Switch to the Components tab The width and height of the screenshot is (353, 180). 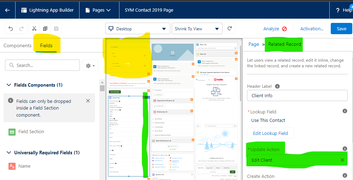coord(18,45)
